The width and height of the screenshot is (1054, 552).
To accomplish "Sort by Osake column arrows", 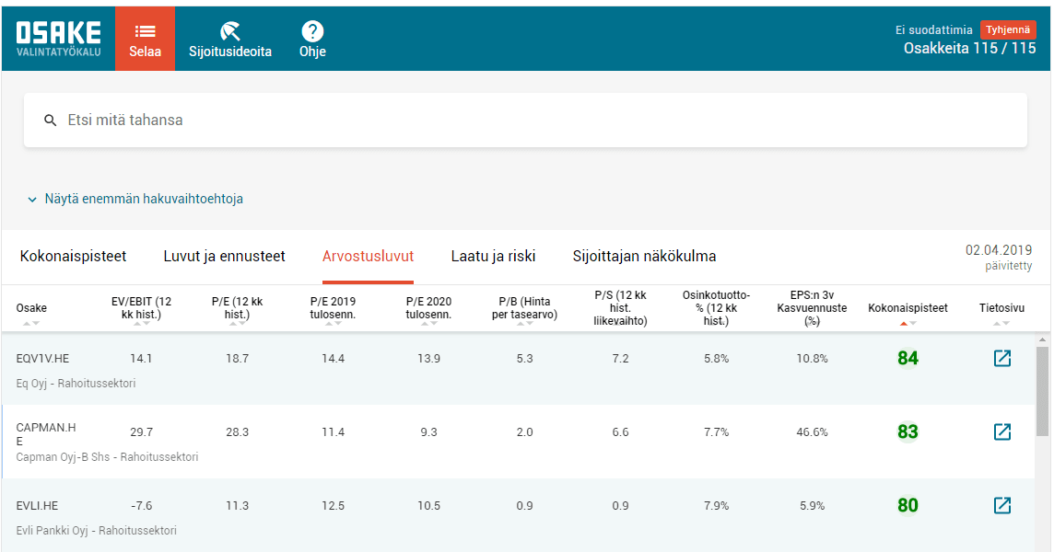I will (31, 324).
